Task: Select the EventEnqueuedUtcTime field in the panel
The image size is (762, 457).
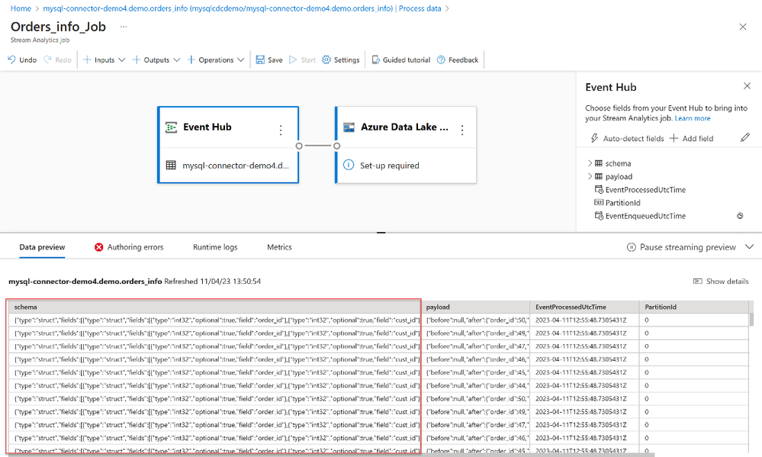Action: [x=645, y=216]
